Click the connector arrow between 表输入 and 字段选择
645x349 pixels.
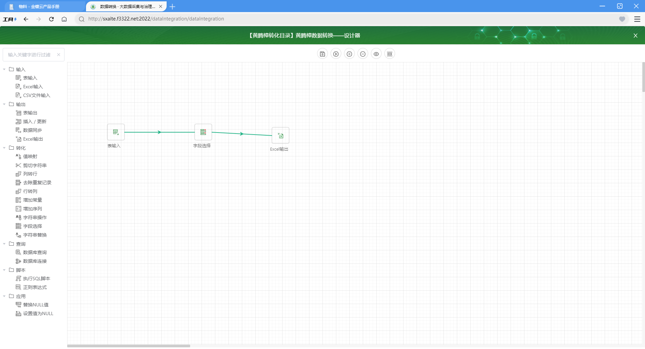[x=159, y=132]
